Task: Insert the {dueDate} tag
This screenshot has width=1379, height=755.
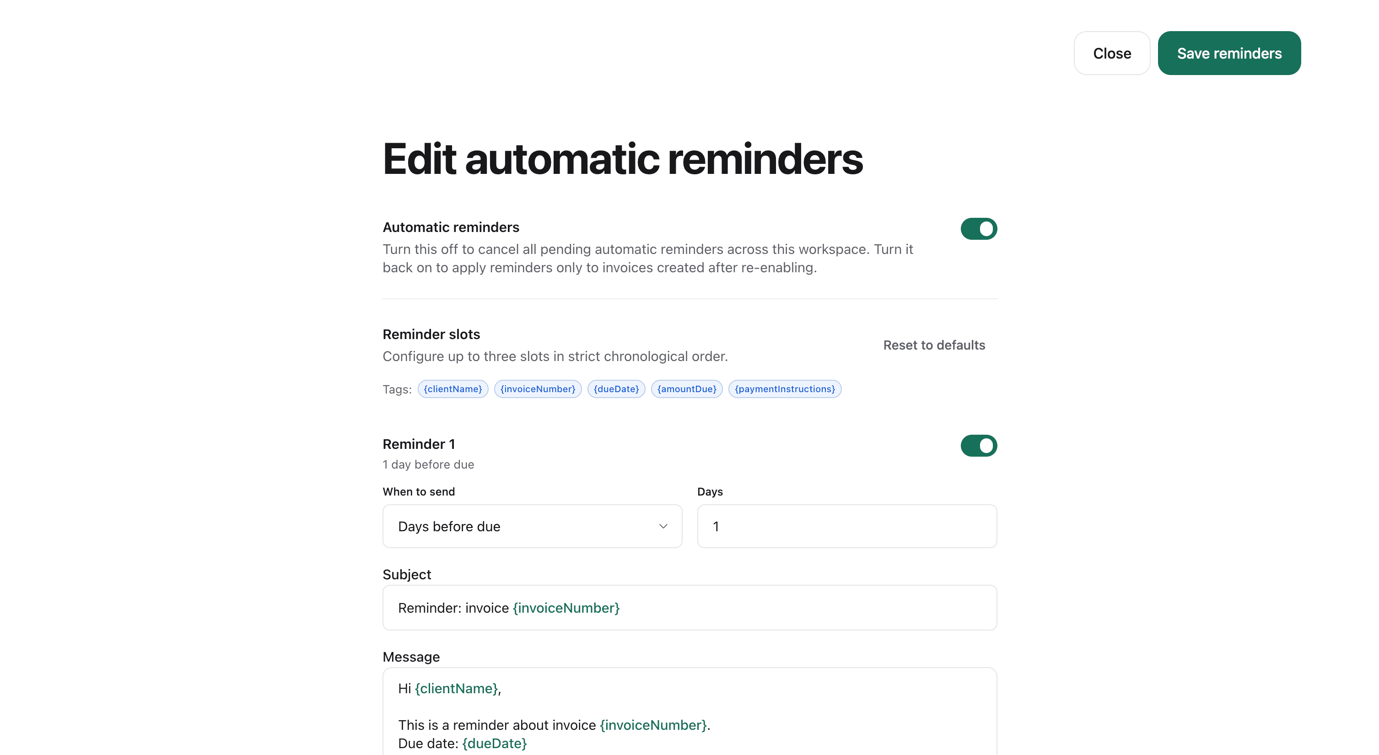Action: 616,389
